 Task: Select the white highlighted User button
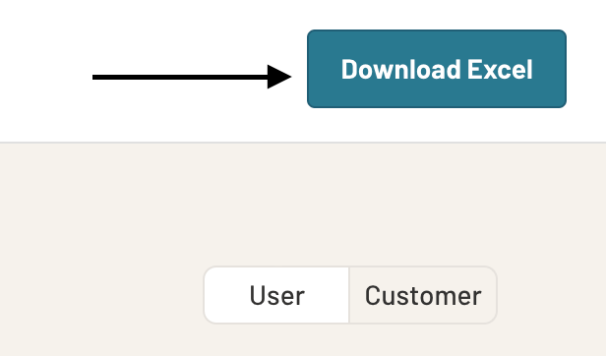tap(276, 295)
